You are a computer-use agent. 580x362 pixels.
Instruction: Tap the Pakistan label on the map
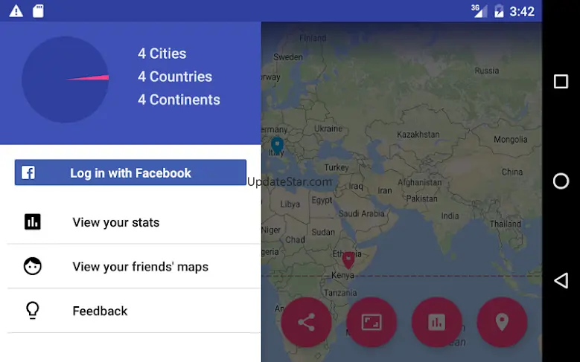[x=421, y=198]
